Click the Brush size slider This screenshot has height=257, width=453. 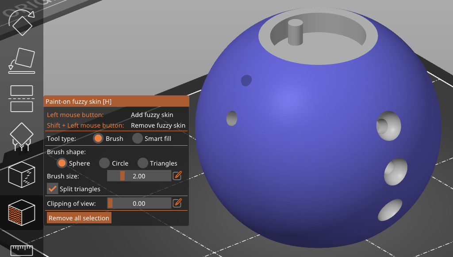[x=139, y=176]
